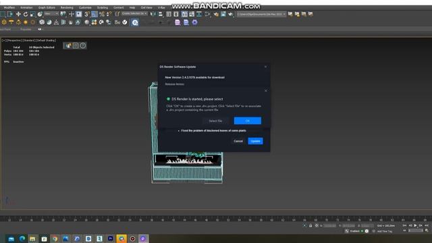
Task: Toggle 3D Snaps
Action: click(87, 14)
